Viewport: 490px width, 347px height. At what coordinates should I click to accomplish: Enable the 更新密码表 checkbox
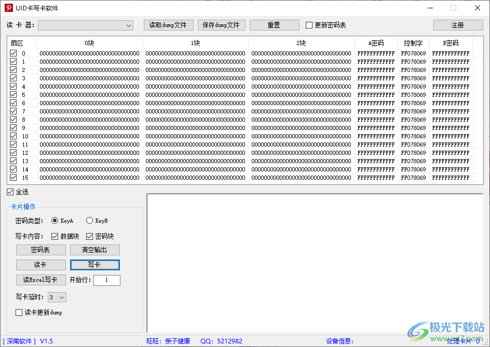(x=309, y=25)
